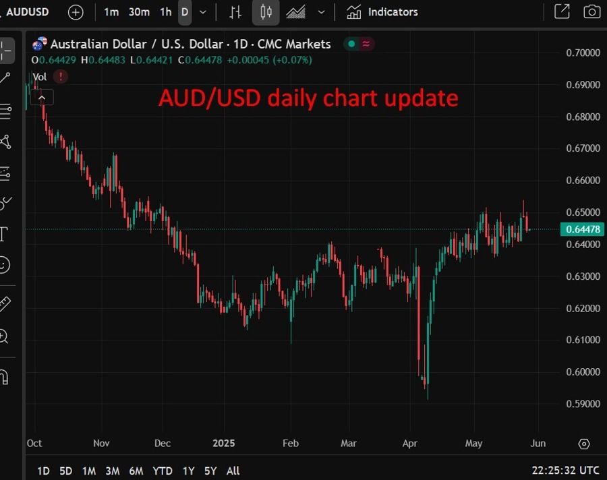607x480 pixels.
Task: Click the 0.59000 price axis label
Action: pyautogui.click(x=583, y=404)
